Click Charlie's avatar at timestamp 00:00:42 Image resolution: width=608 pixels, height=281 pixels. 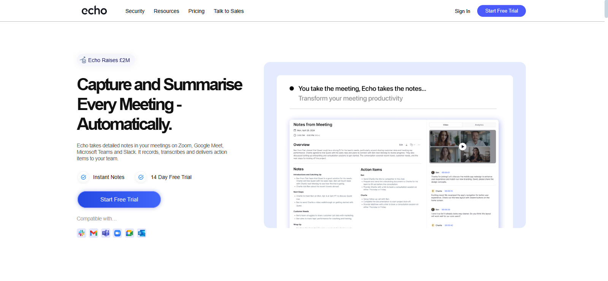click(x=433, y=225)
